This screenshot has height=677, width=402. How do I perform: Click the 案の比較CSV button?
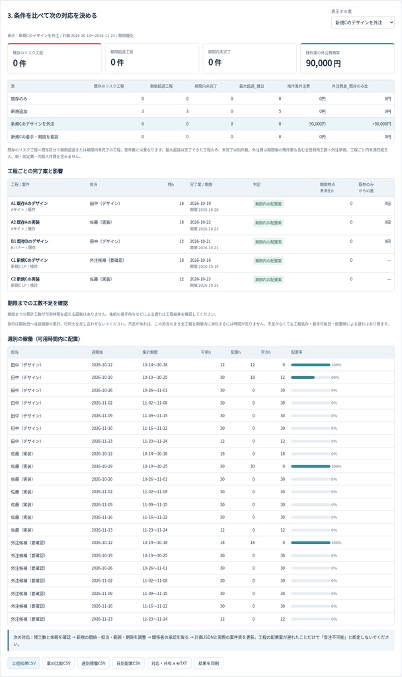pyautogui.click(x=59, y=663)
